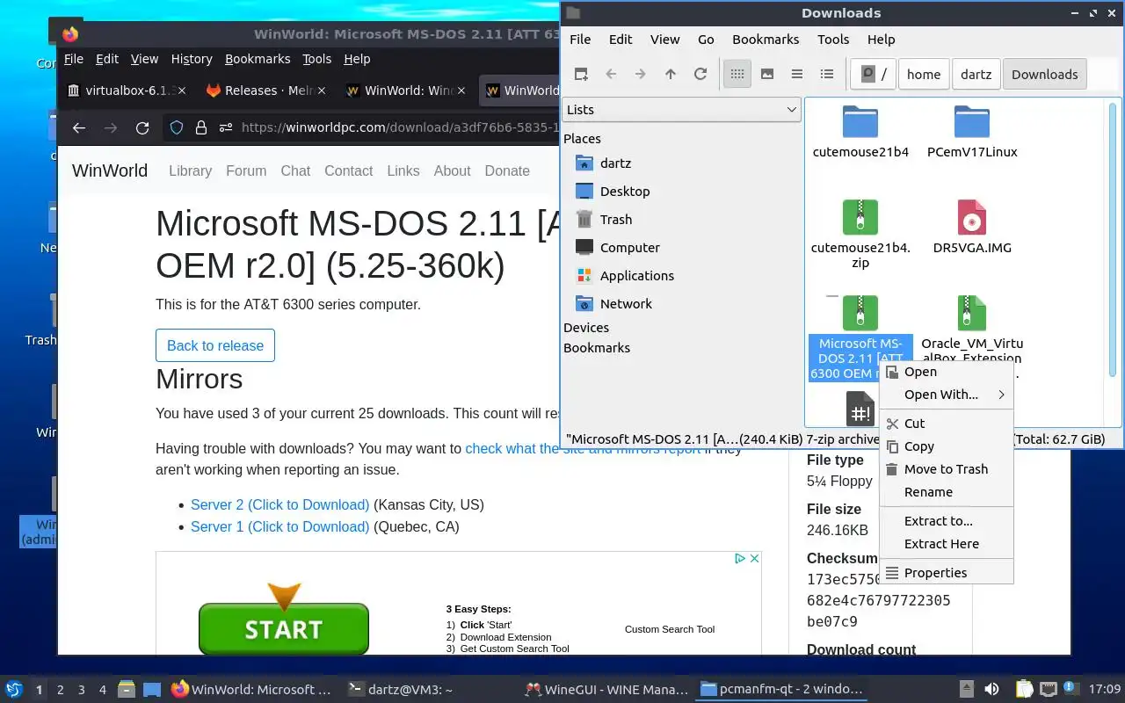Choose Copy in context menu
Viewport: 1125px width, 703px height.
[947, 446]
